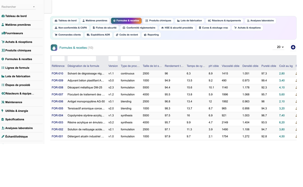Viewport: 303px width, 187px height.
Task: Click the truck icon in Expéditions ADR tab
Action: pyautogui.click(x=88, y=35)
